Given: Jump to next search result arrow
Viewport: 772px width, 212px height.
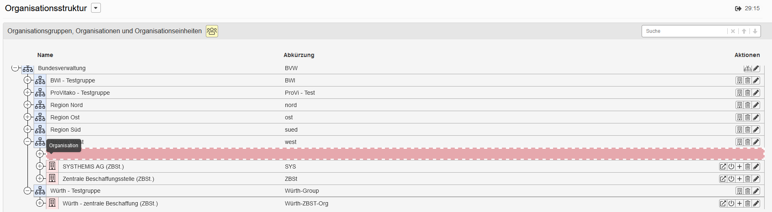Looking at the screenshot, I should coord(755,31).
